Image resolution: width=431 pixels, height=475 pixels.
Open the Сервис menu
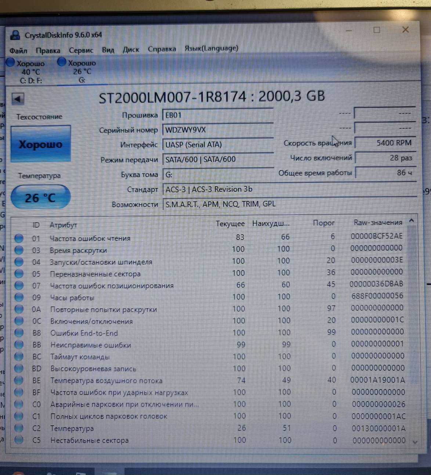point(81,50)
